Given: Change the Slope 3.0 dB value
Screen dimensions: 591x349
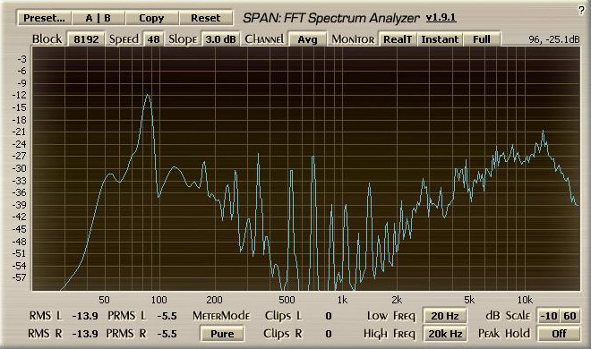Looking at the screenshot, I should 220,39.
